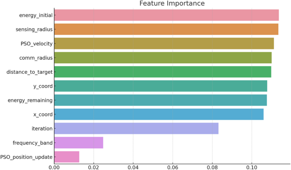Click the comm_radius bar
The height and width of the screenshot is (170, 291).
point(163,58)
